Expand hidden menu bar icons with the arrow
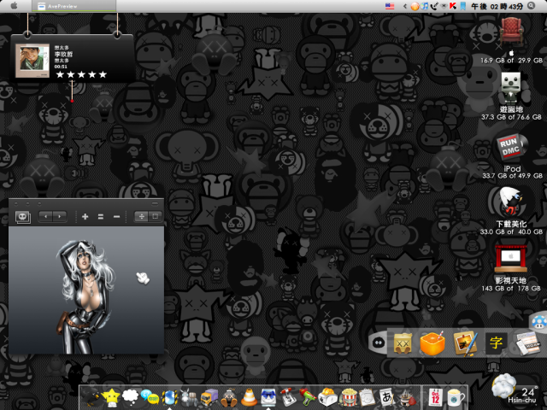This screenshot has height=410, width=547. pos(404,6)
